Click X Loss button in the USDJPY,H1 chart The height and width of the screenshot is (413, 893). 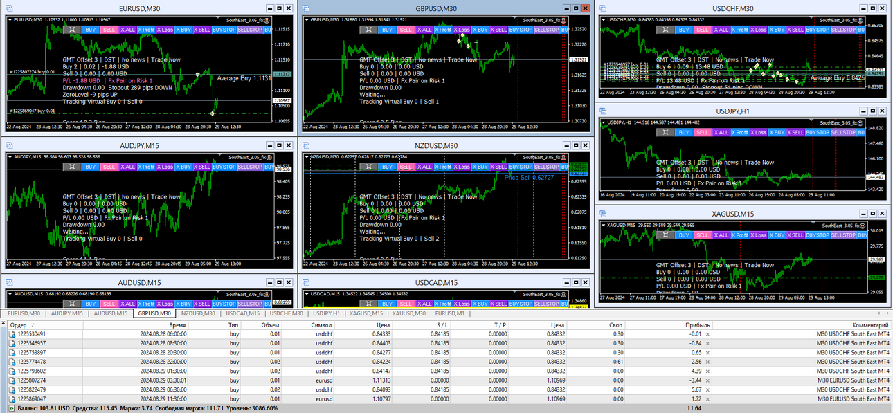point(759,132)
